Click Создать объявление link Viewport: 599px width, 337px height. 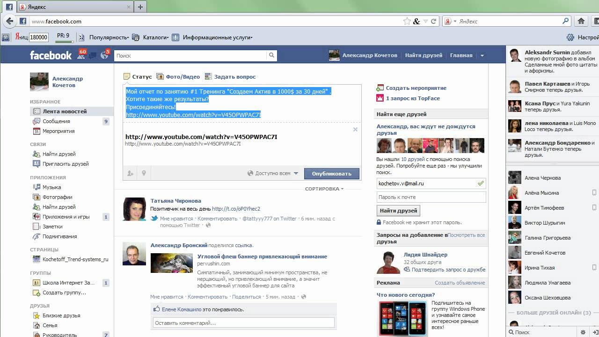click(x=460, y=283)
